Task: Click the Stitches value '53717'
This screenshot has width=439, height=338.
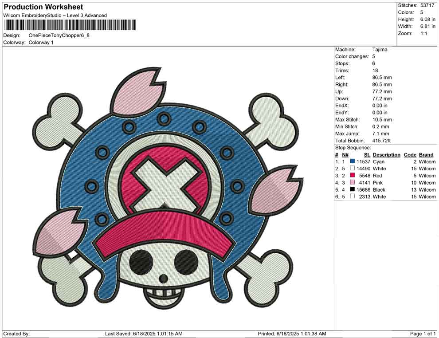Action: [x=427, y=5]
